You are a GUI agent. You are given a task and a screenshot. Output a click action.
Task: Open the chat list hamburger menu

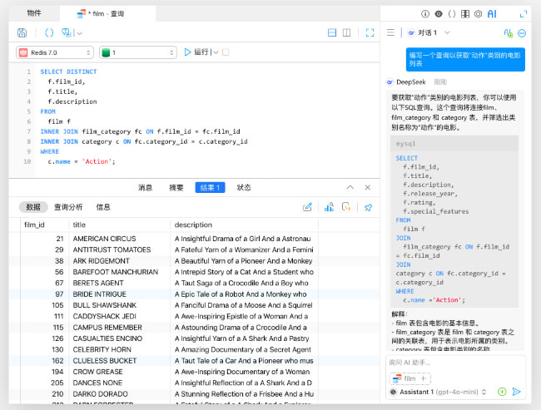tap(390, 32)
